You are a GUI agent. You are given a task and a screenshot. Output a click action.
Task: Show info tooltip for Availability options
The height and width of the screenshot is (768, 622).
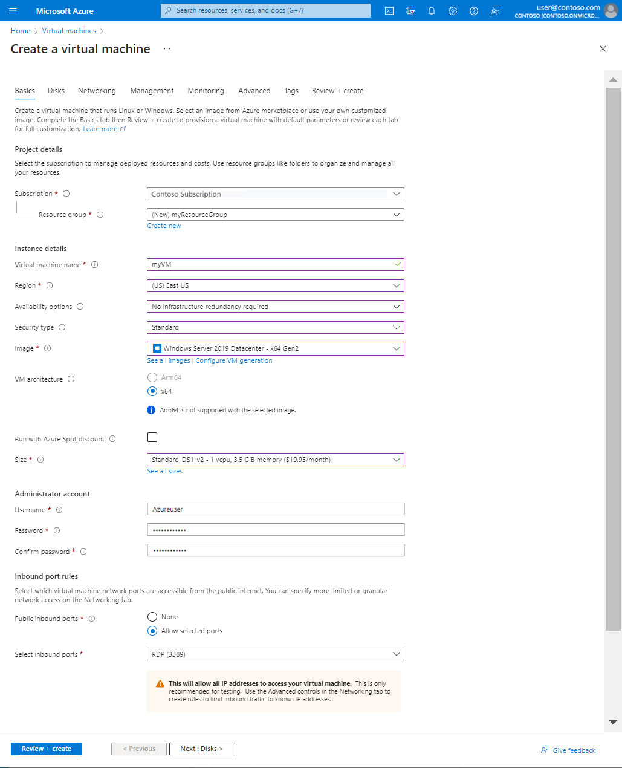pyautogui.click(x=80, y=307)
